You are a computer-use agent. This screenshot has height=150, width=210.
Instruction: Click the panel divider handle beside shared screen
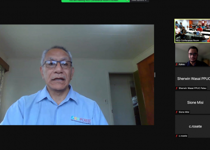coord(155,75)
